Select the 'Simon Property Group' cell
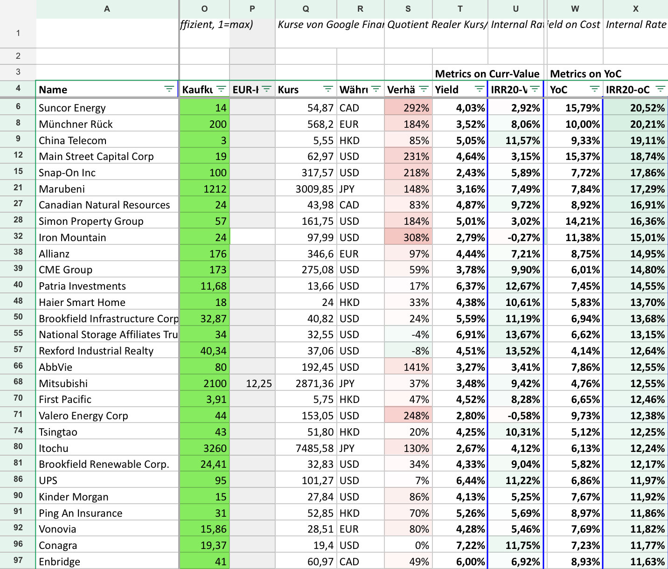 (x=107, y=221)
